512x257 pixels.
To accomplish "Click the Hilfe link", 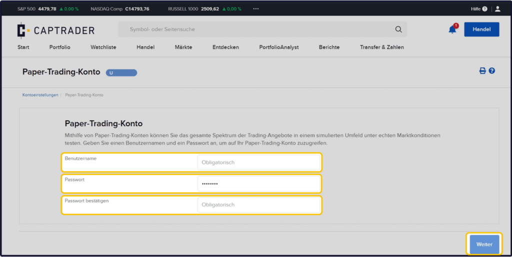I will [x=475, y=9].
